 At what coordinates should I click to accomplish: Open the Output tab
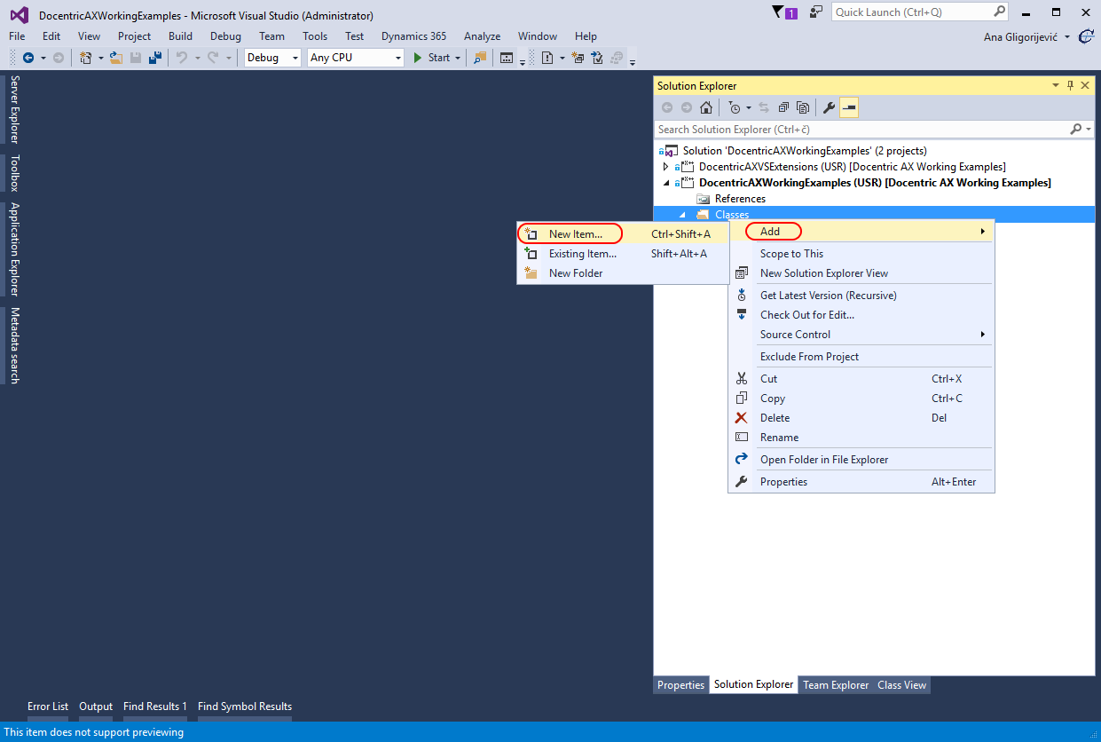tap(96, 706)
